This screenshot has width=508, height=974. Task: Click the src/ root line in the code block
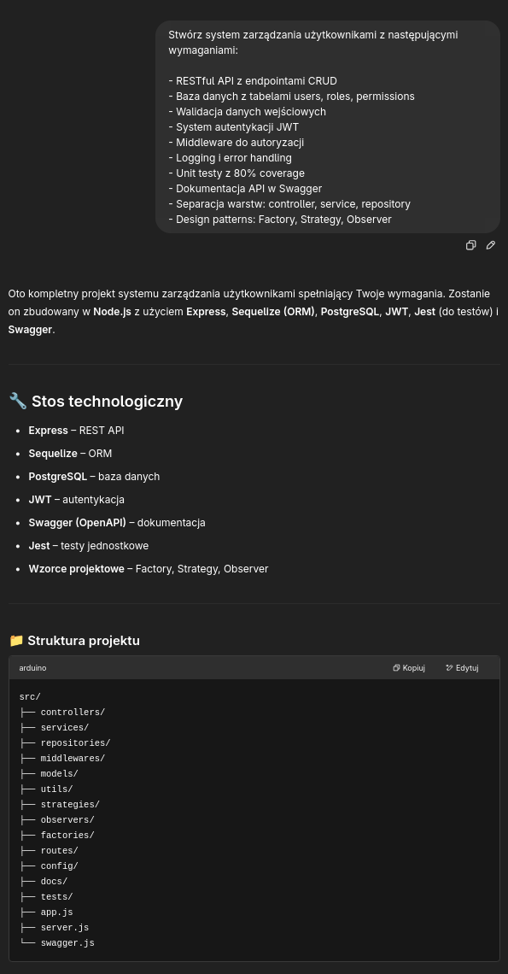tap(30, 697)
